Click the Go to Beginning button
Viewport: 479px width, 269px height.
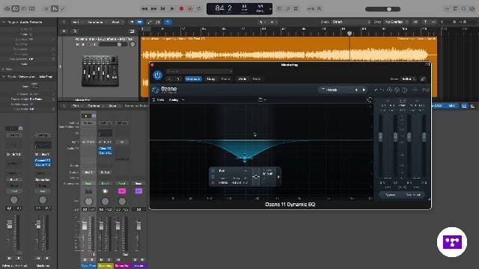163,9
